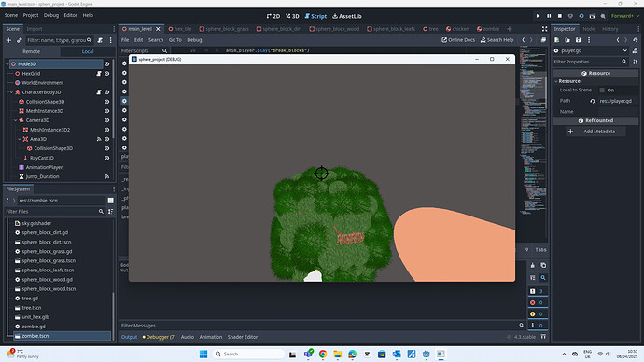The width and height of the screenshot is (644, 362).
Task: Open Inspector panel options menu
Action: [638, 29]
